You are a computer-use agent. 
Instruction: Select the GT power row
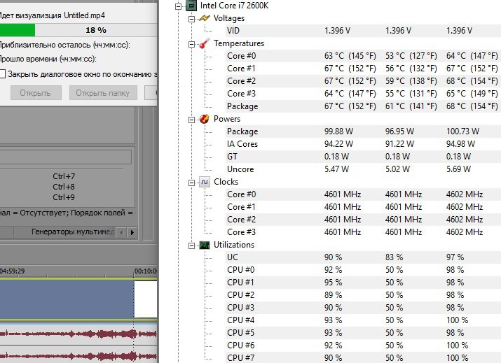364,157
